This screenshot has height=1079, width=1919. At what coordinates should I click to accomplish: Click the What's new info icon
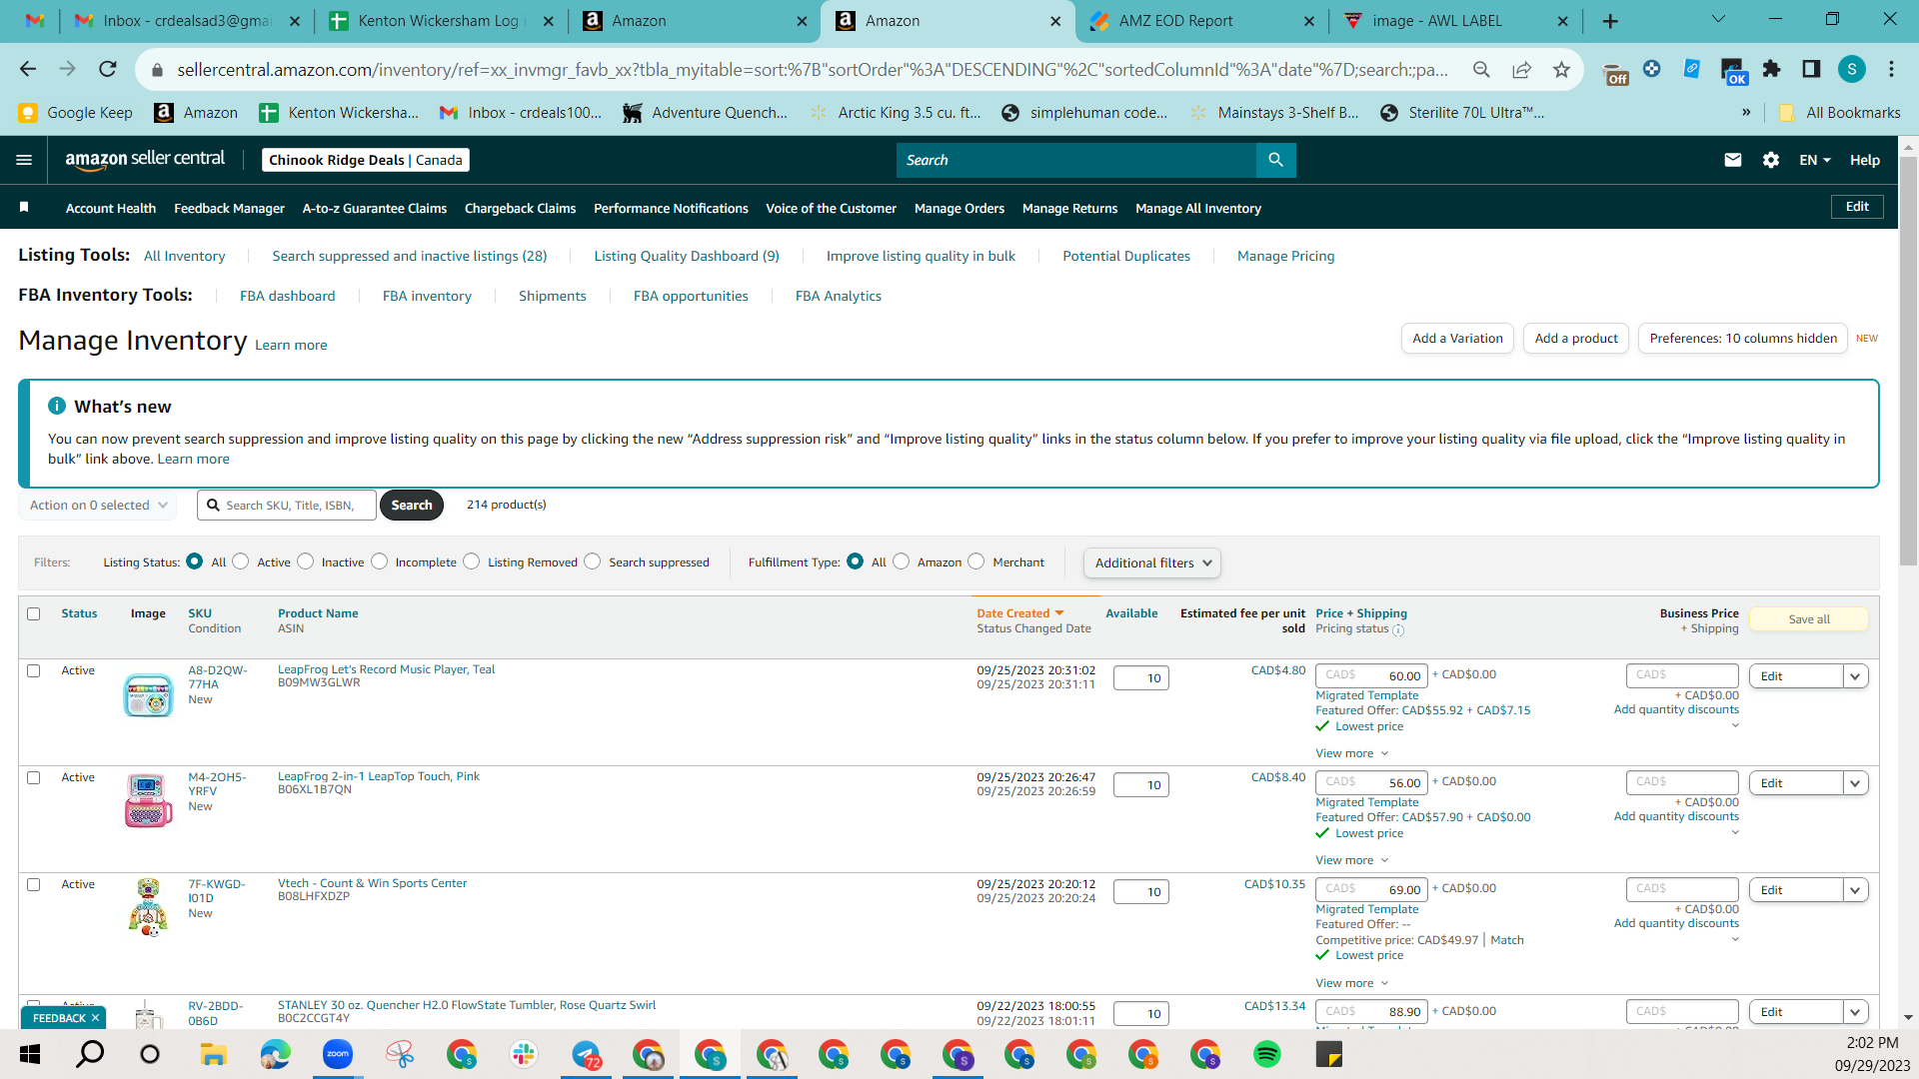57,406
